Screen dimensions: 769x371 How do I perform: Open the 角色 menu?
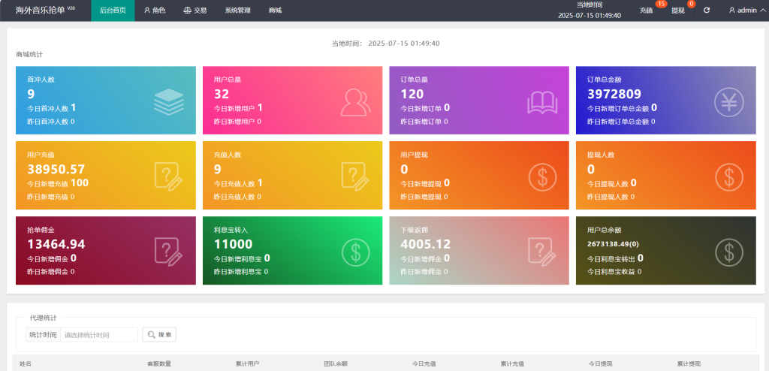(155, 11)
